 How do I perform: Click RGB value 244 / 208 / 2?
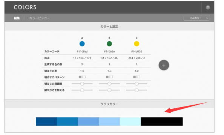137,58
